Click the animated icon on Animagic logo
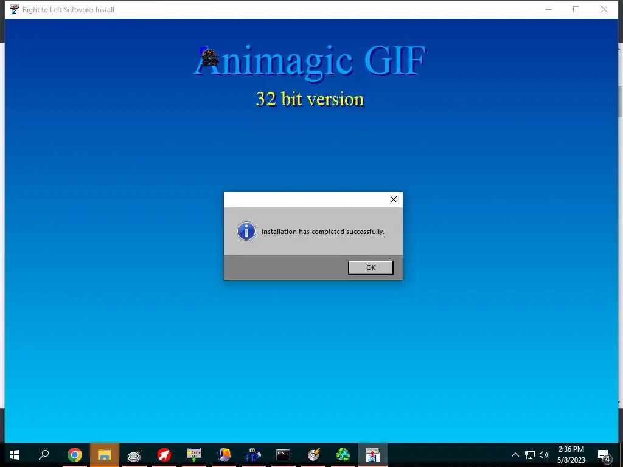Image resolution: width=623 pixels, height=467 pixels. [x=209, y=57]
